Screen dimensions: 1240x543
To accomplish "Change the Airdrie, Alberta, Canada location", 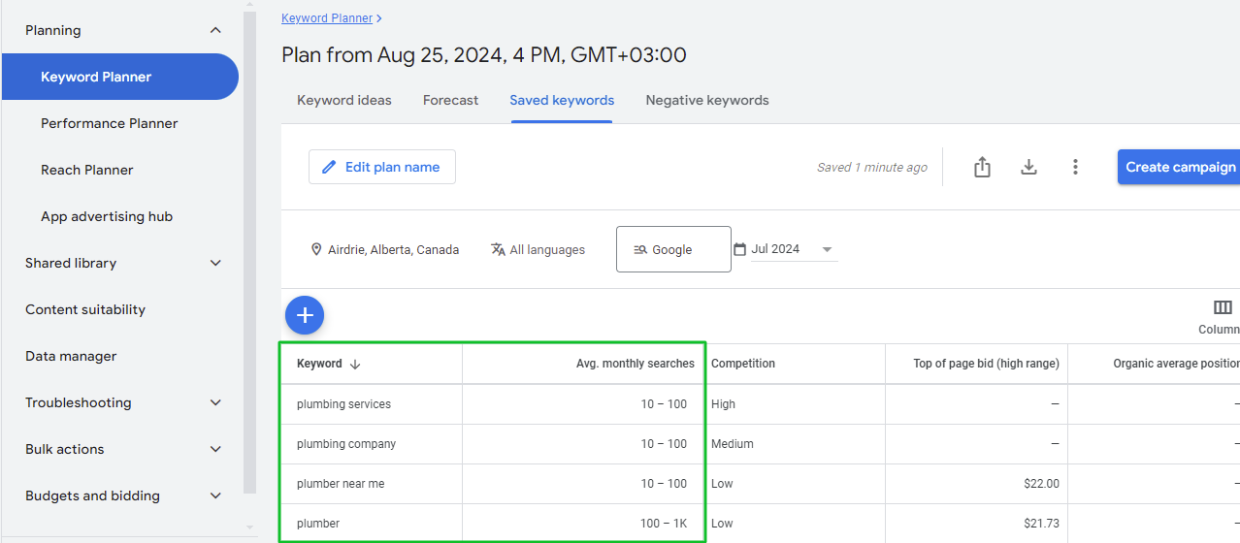I will [x=384, y=249].
